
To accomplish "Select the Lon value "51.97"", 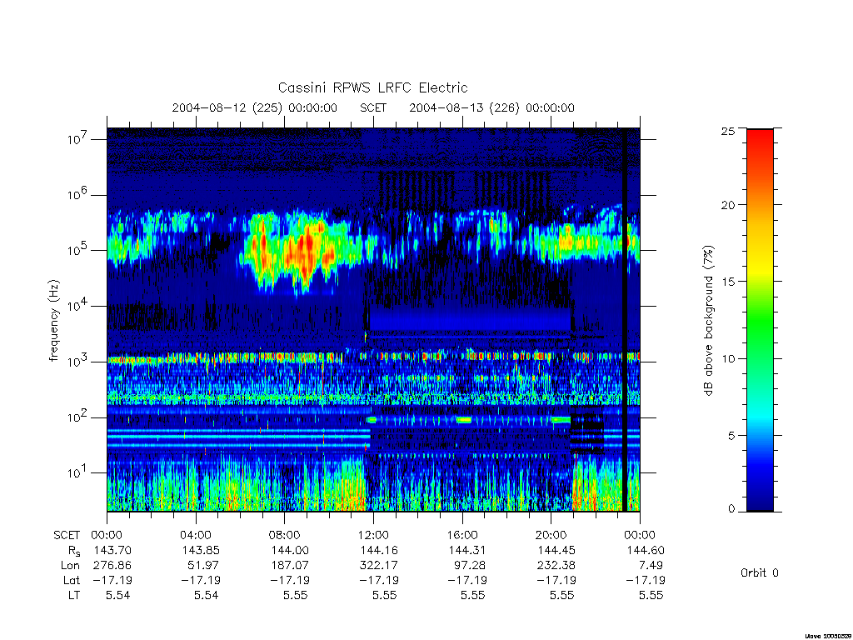I will pyautogui.click(x=205, y=566).
